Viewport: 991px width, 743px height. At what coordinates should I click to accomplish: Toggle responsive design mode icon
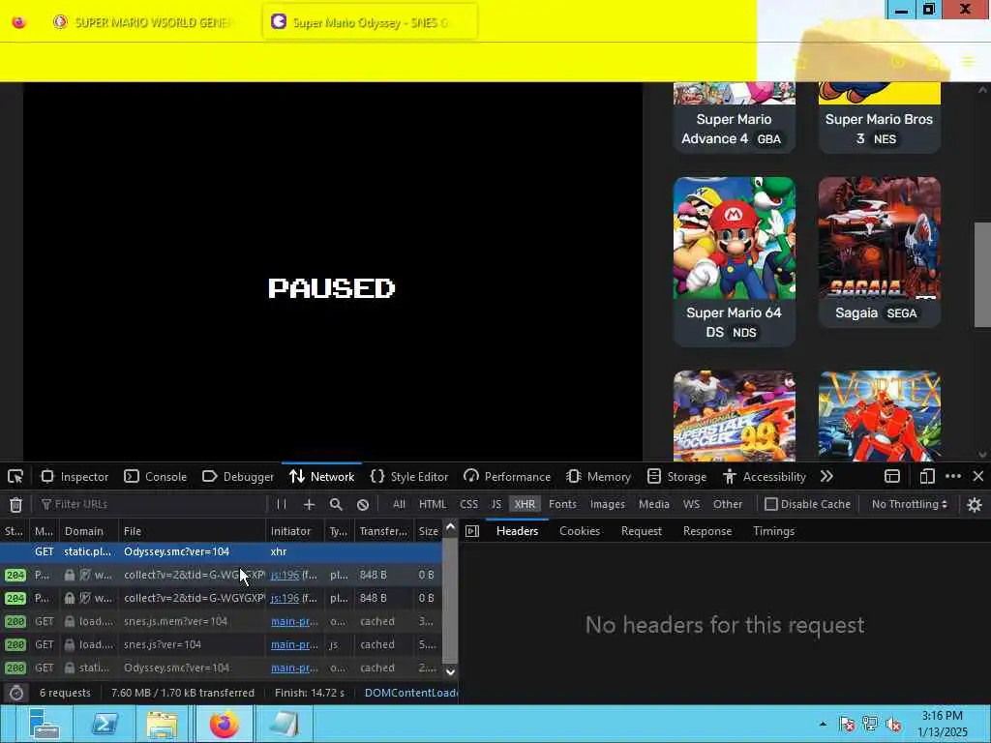(927, 476)
